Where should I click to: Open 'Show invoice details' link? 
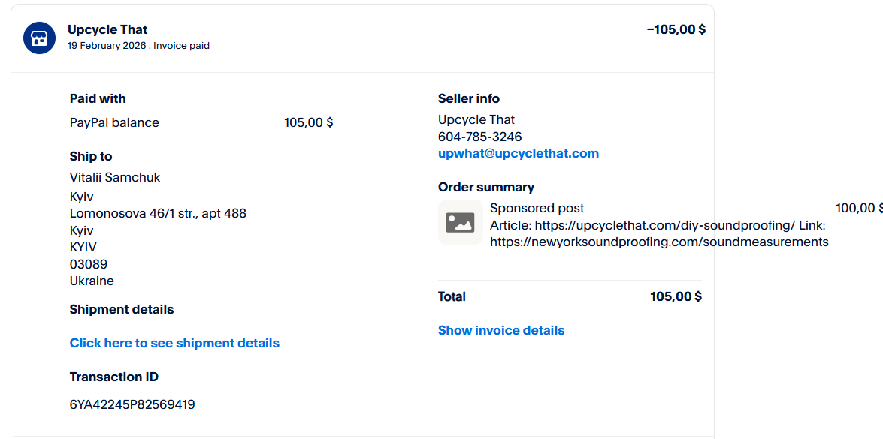500,330
